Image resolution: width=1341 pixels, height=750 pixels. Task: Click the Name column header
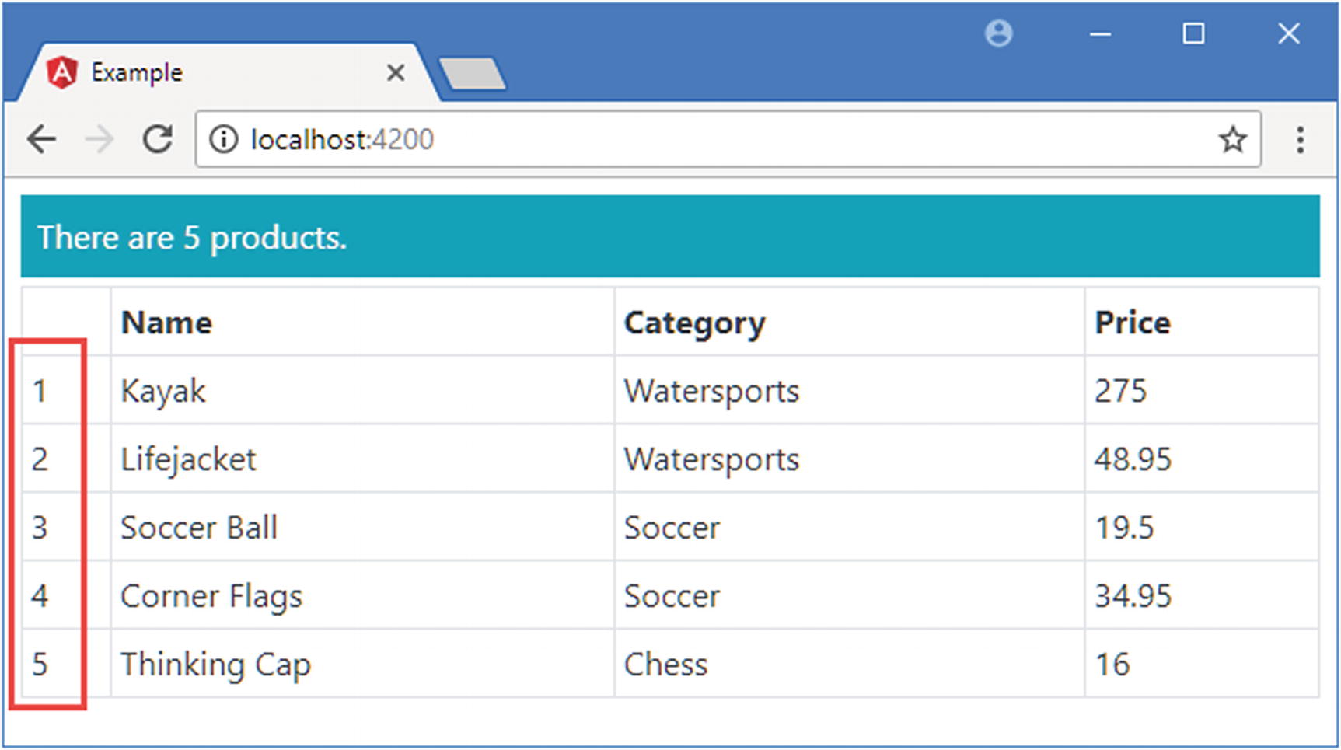coord(167,323)
